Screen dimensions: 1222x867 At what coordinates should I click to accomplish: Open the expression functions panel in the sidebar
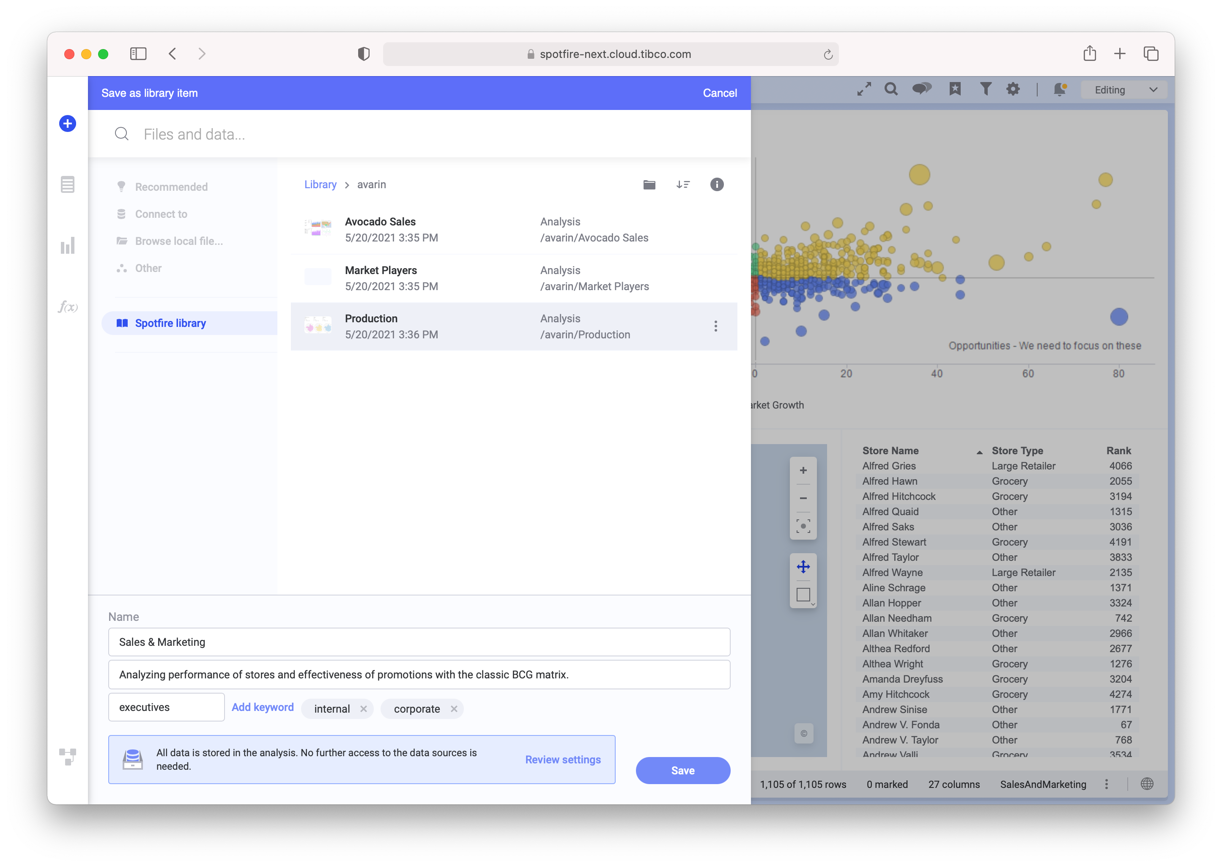67,307
